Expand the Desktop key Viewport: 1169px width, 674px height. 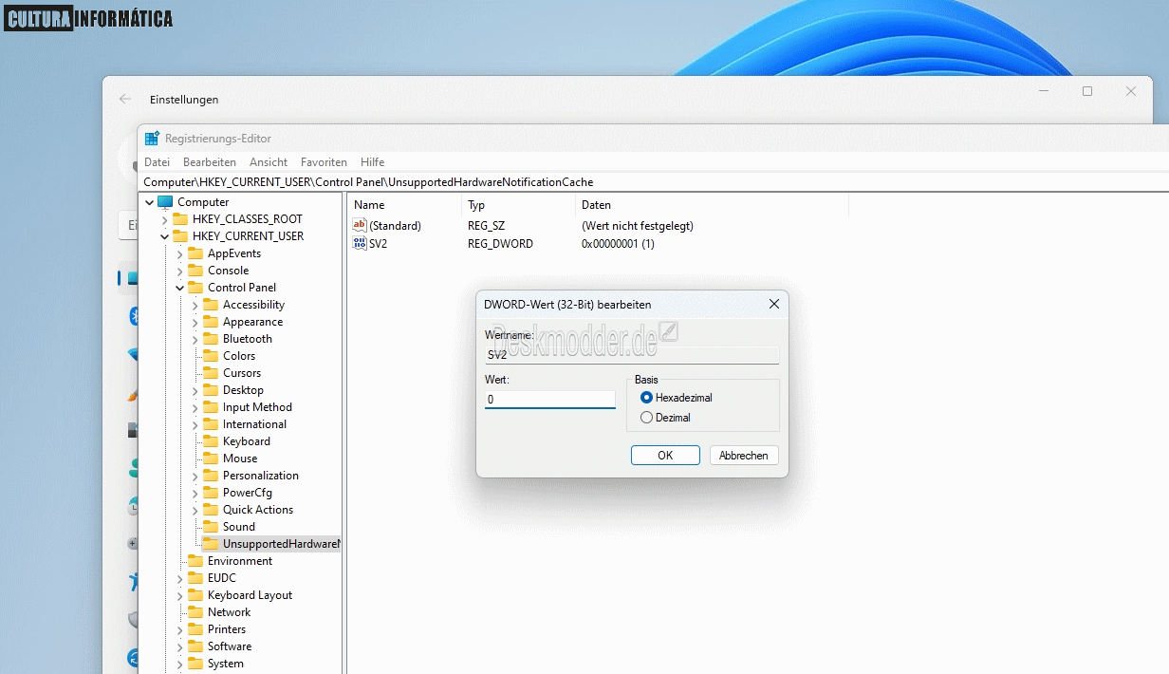point(195,390)
